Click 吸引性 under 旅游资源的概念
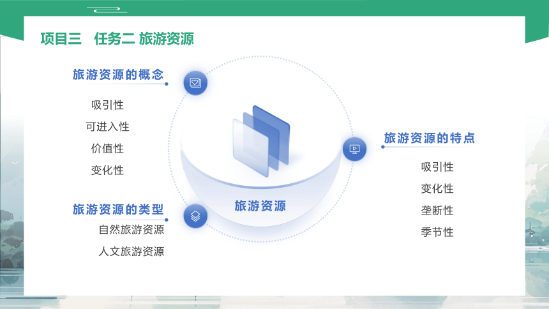Viewport: 549px width, 309px height. (107, 105)
